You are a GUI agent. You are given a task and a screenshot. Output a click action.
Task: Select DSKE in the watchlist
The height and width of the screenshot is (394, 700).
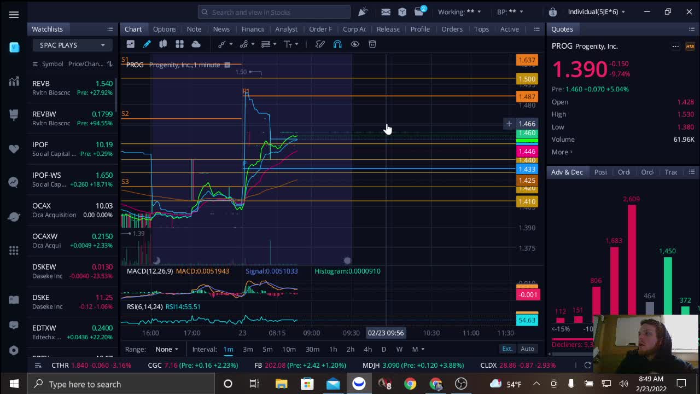pyautogui.click(x=73, y=302)
